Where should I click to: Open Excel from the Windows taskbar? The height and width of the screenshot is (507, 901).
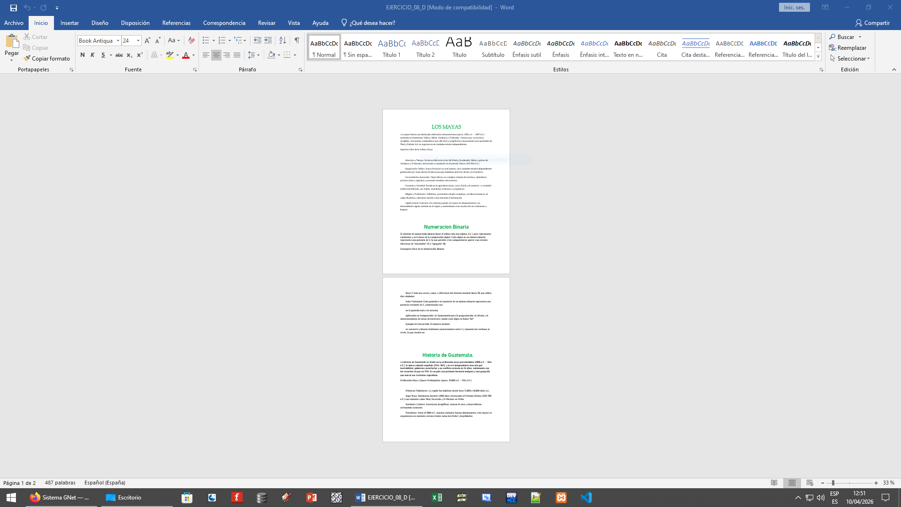point(436,498)
